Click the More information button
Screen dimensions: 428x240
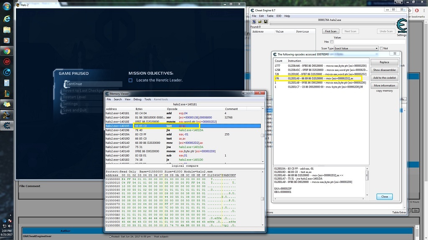click(x=384, y=85)
